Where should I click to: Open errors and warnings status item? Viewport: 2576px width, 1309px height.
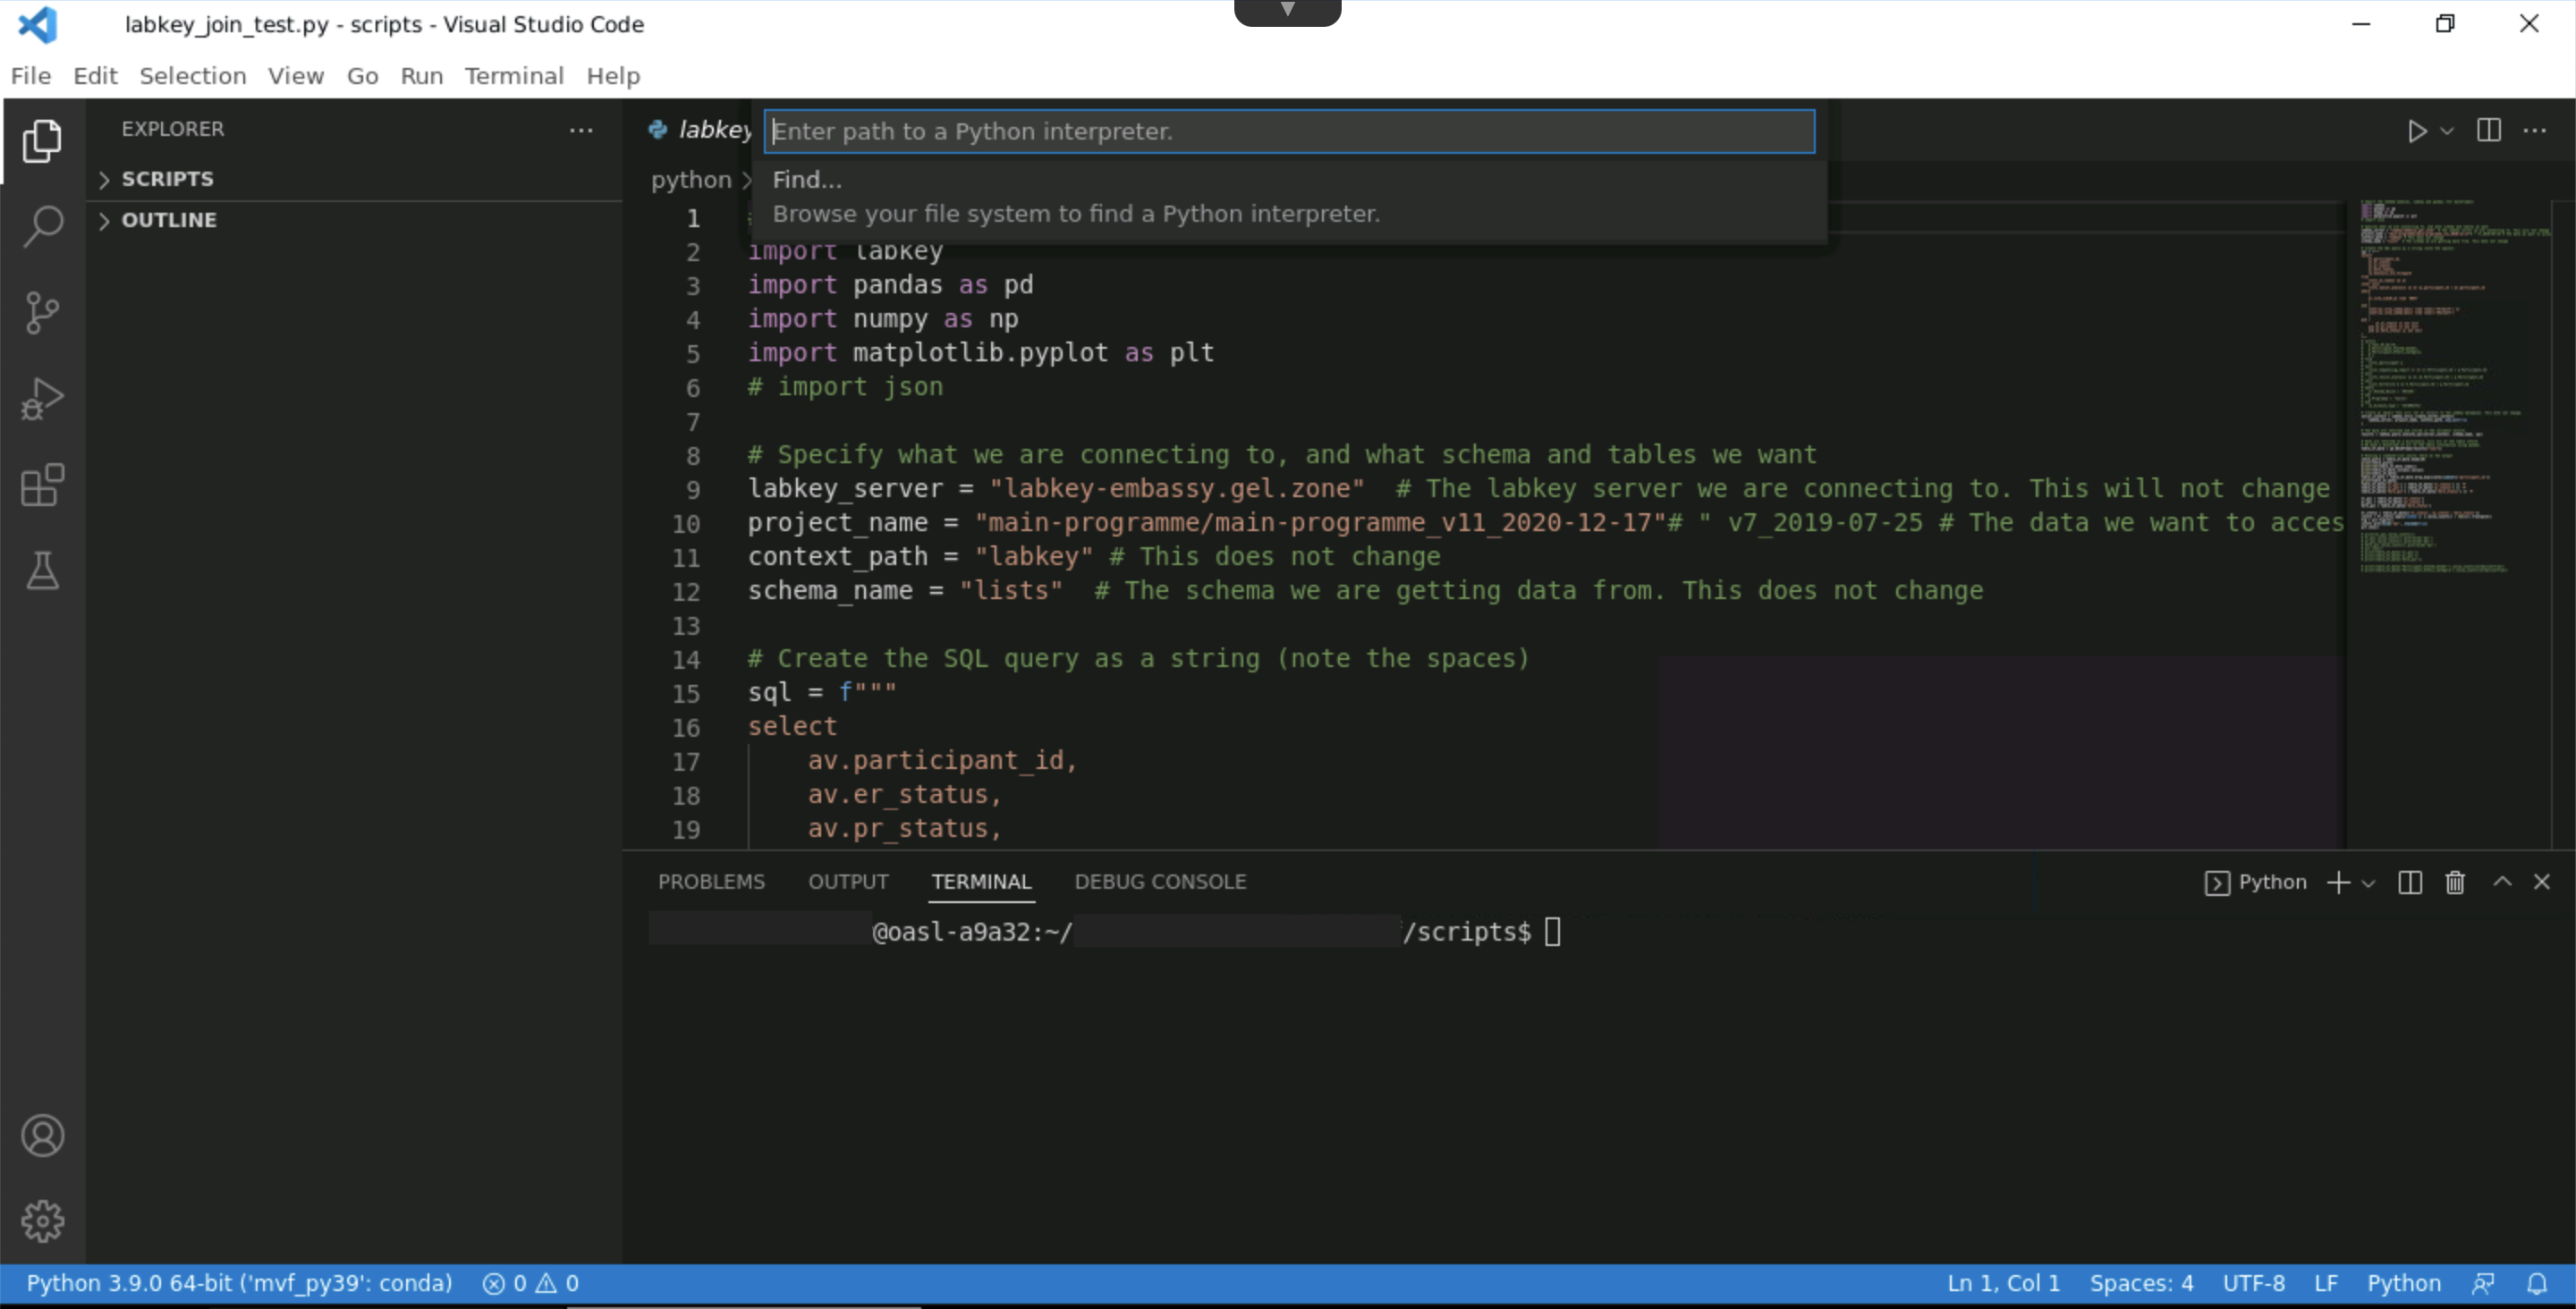point(530,1283)
